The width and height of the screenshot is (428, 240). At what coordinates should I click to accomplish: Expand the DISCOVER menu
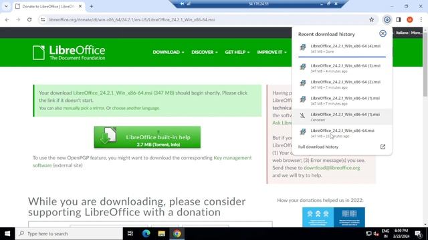[x=205, y=52]
